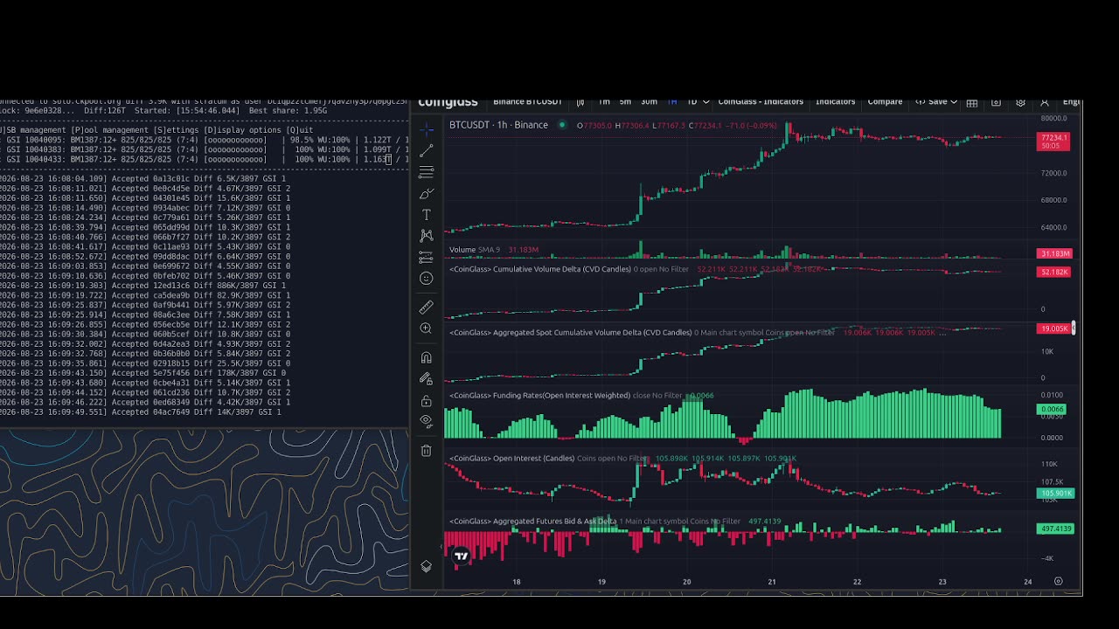Image resolution: width=1119 pixels, height=629 pixels.
Task: Click the trash icon to remove drawings
Action: [426, 450]
